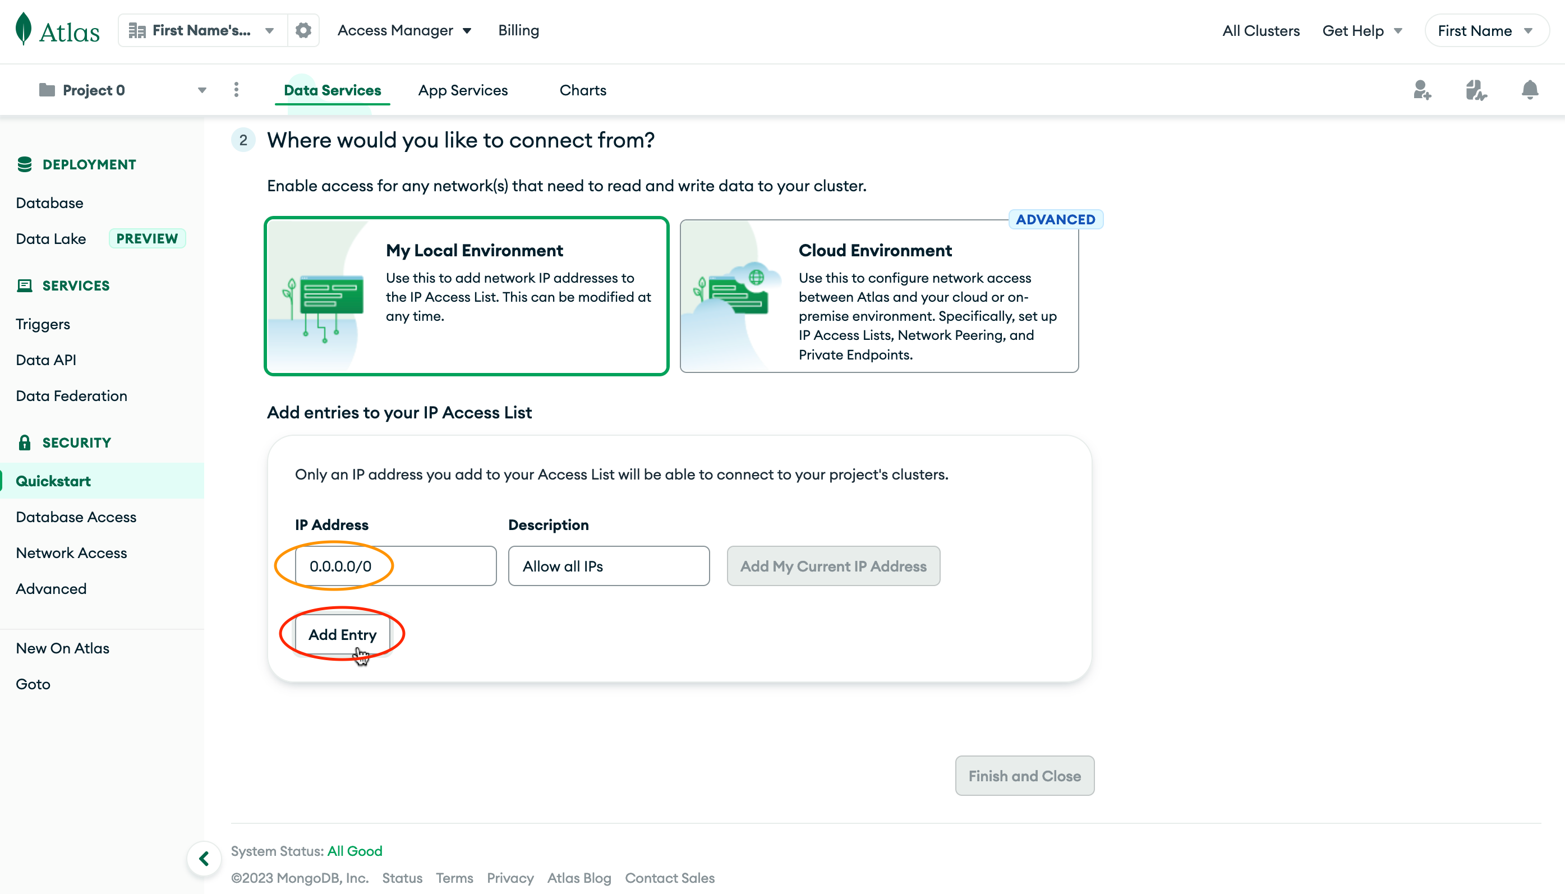Click Add My Current IP Address

pos(832,565)
